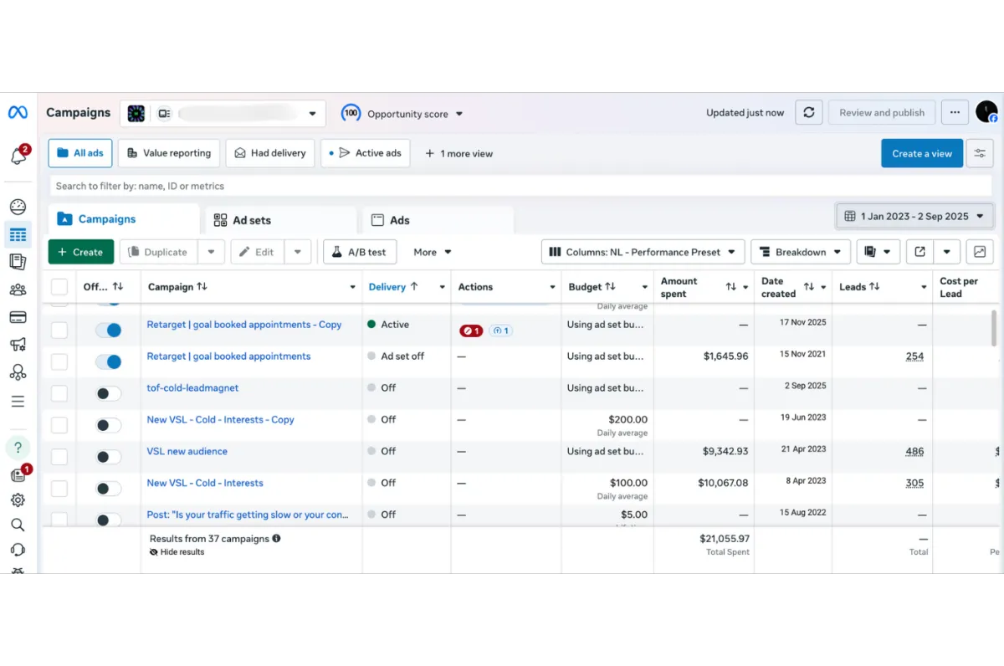
Task: Open the ads reporting icon in sidebar
Action: click(18, 262)
